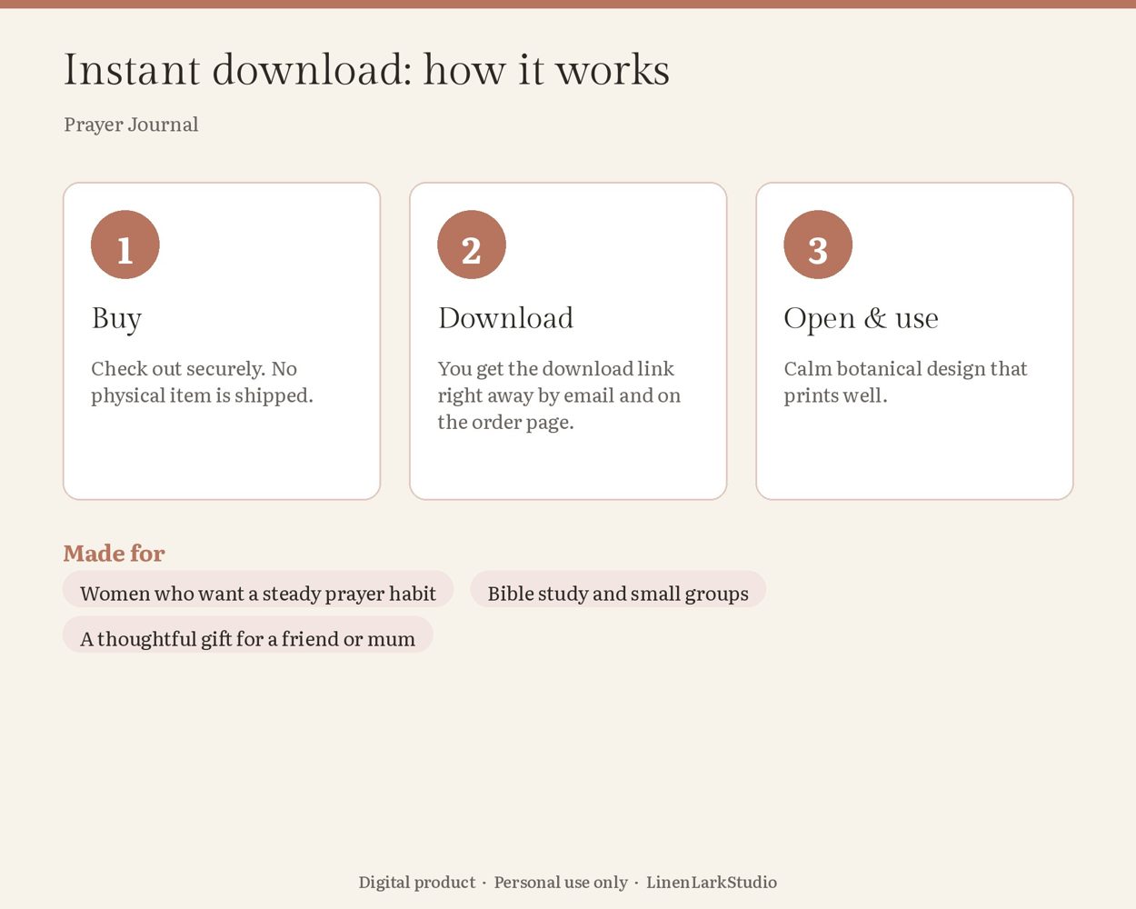Viewport: 1136px width, 909px height.
Task: Click 'Digital product' in the footer
Action: tap(417, 882)
